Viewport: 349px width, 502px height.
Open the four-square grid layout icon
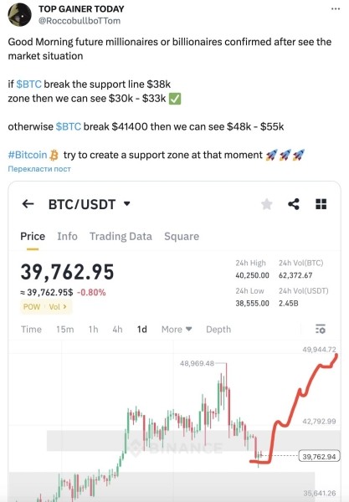click(321, 204)
